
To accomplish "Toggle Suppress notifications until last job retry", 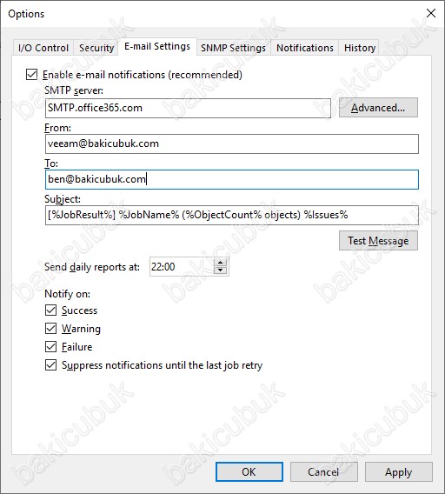I will 50,365.
